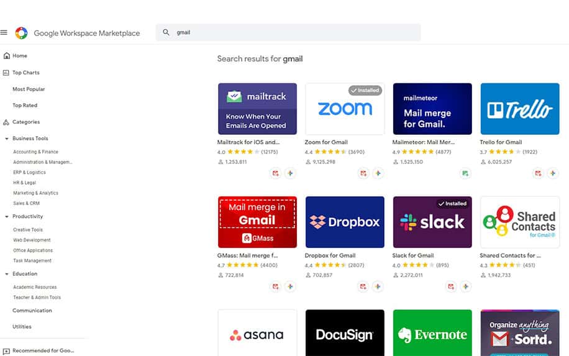
Task: Click Dropbox for Gmail's add-on icon
Action: point(378,286)
